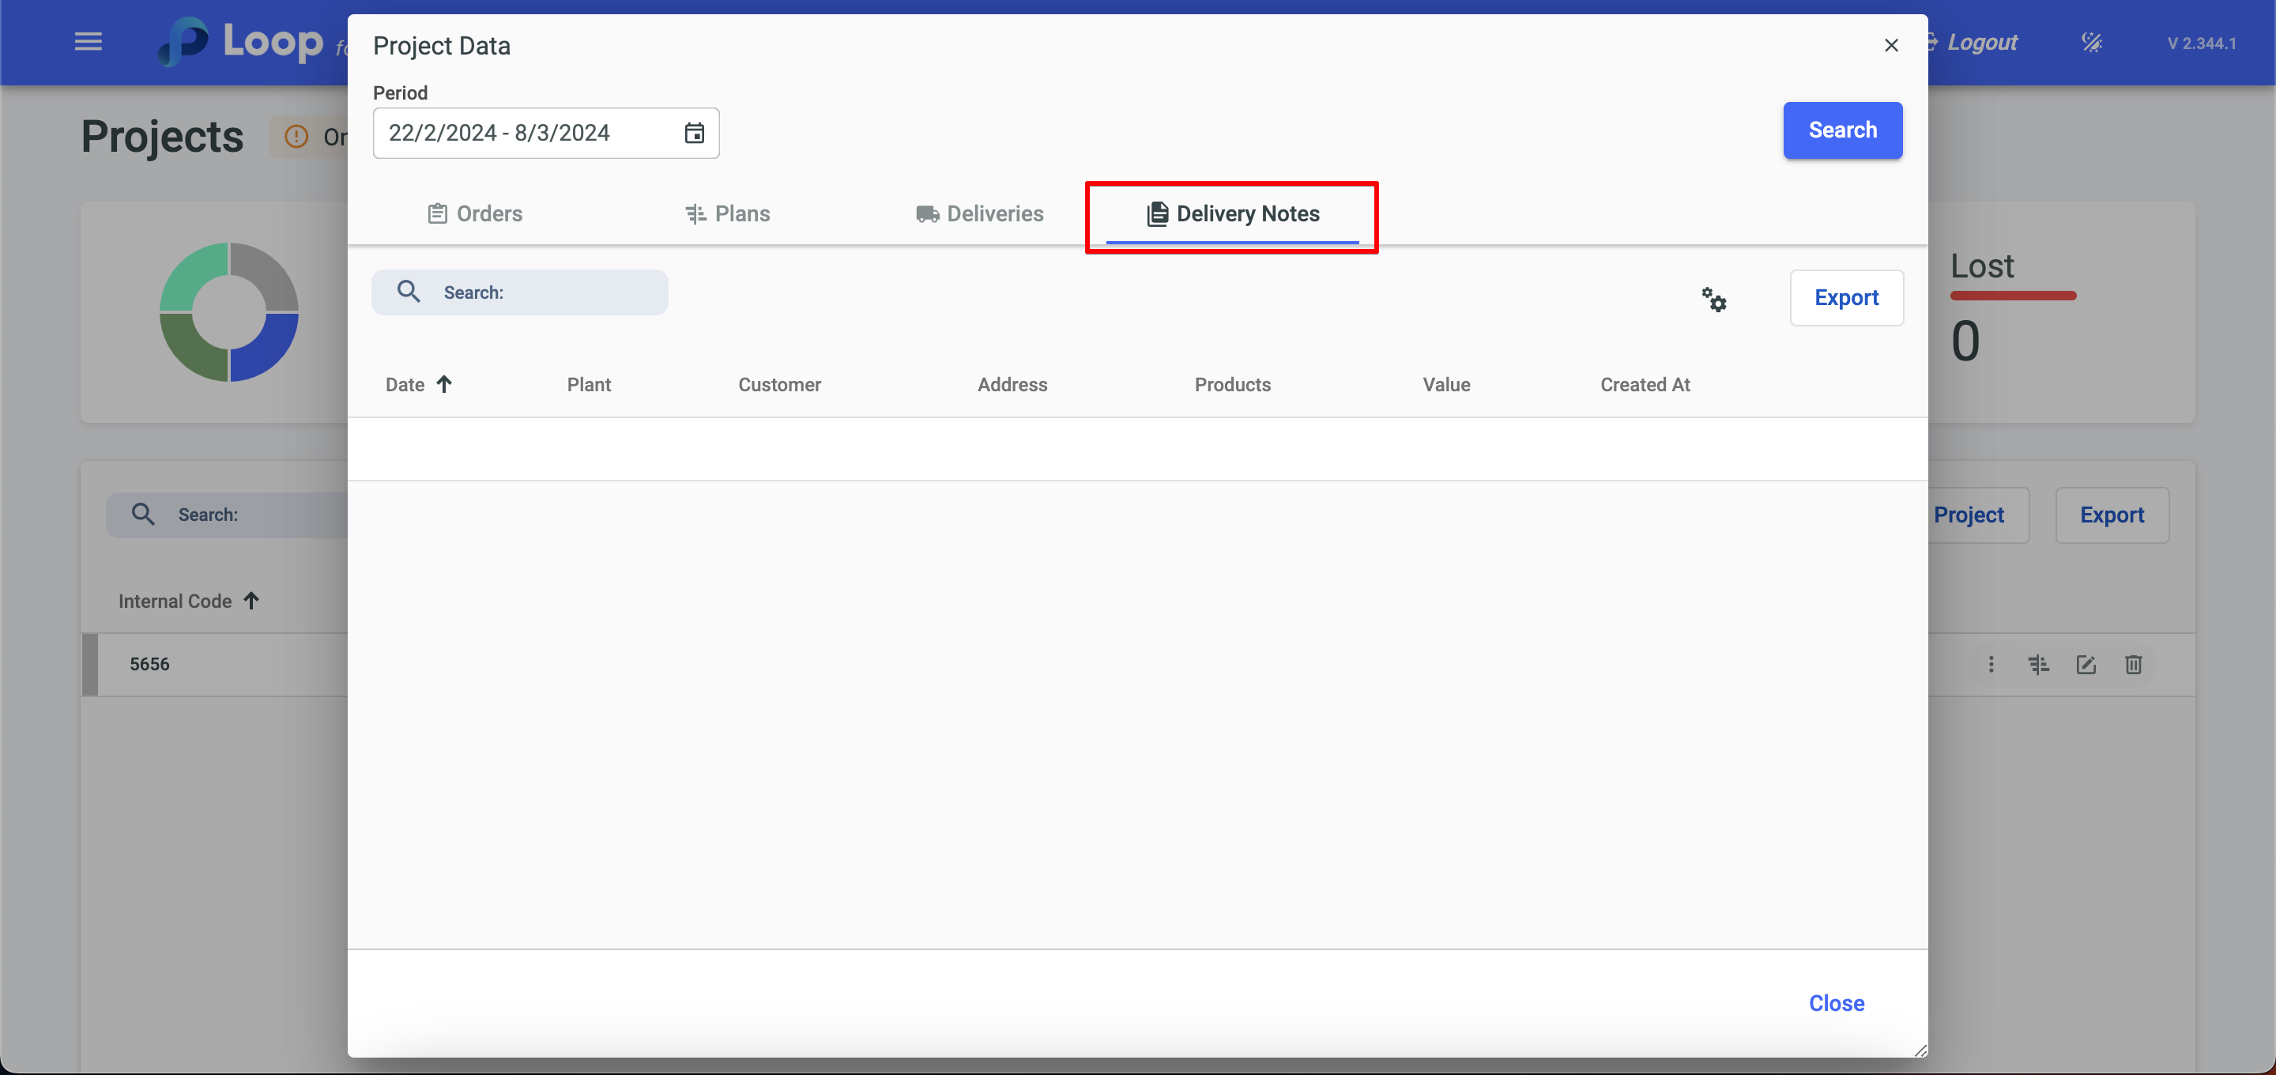Click the Close link at dialog bottom
This screenshot has height=1075, width=2276.
click(1836, 1002)
